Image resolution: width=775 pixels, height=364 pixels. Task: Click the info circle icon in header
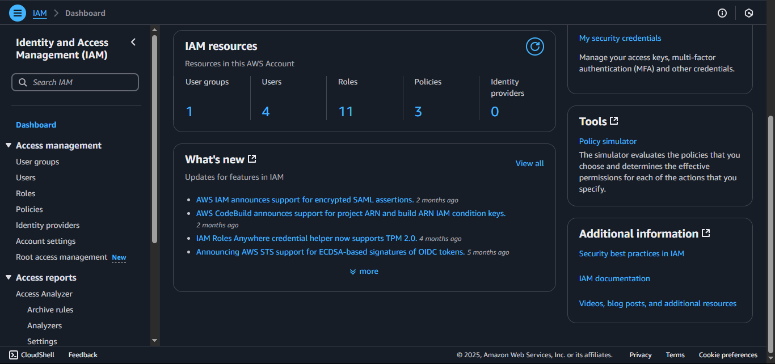coord(722,13)
